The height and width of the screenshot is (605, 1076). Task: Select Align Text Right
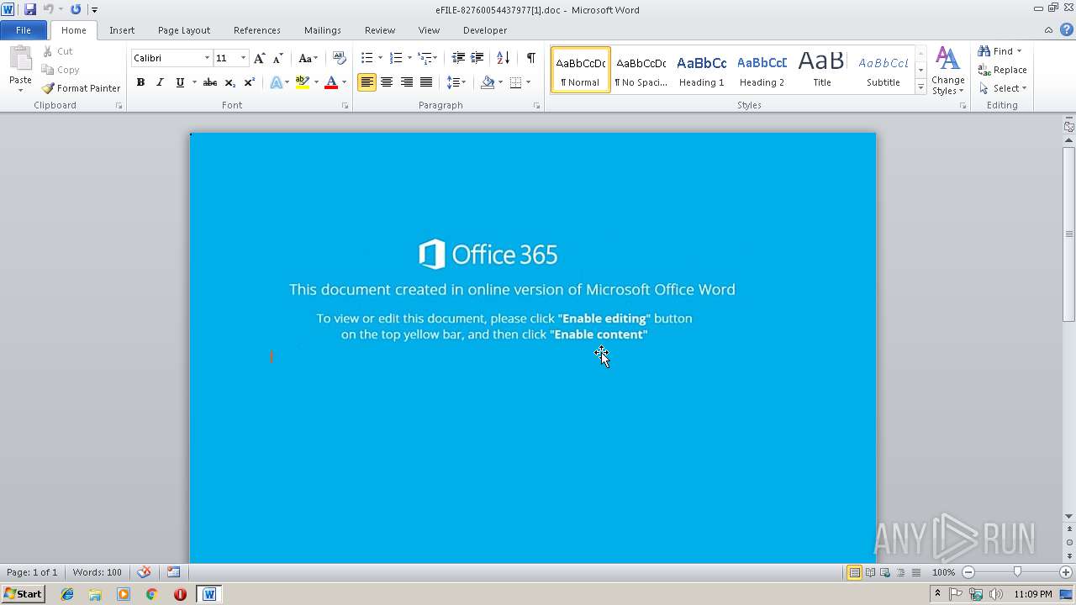(x=407, y=82)
